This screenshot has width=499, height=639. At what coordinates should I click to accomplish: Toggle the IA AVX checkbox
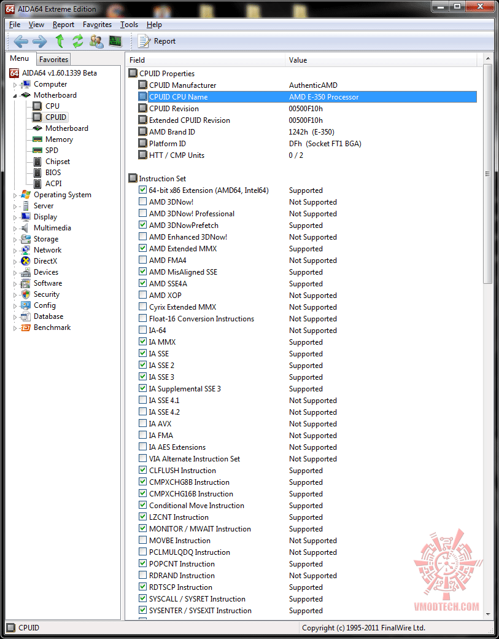click(142, 423)
